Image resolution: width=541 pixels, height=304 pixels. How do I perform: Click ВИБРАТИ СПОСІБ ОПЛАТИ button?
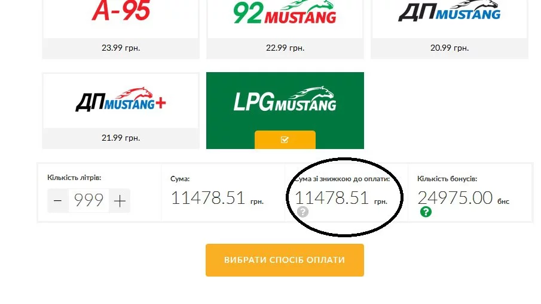click(285, 260)
